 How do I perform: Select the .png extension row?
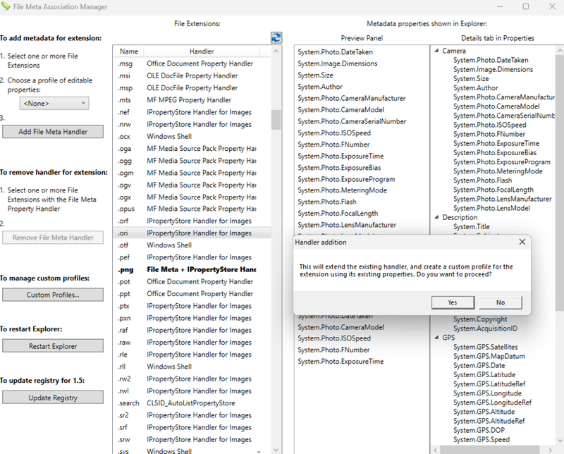tap(126, 269)
